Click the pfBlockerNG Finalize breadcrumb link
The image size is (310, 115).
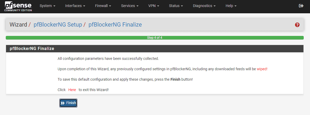pos(115,25)
